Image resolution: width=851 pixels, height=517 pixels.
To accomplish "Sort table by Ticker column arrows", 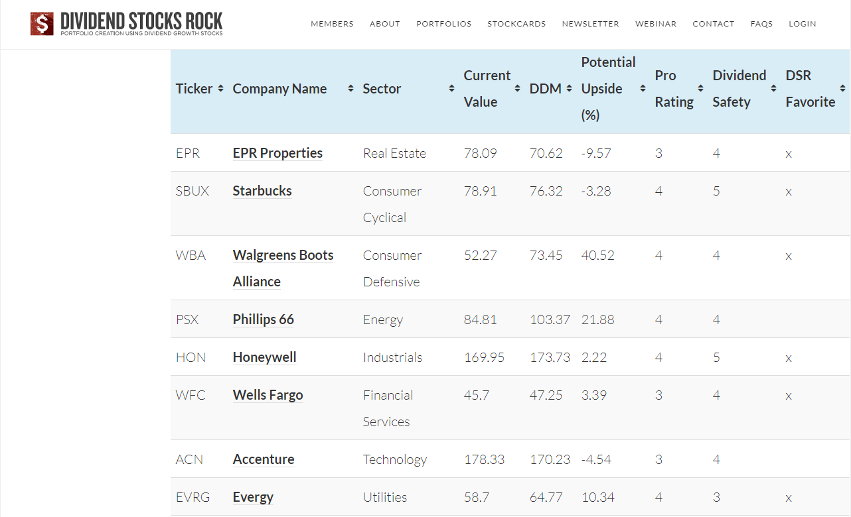I will [220, 89].
